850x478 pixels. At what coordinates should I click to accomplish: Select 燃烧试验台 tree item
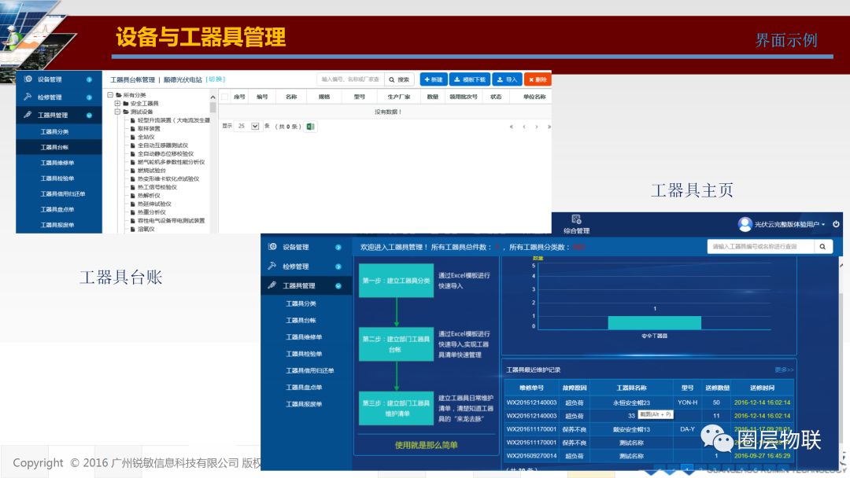point(151,171)
